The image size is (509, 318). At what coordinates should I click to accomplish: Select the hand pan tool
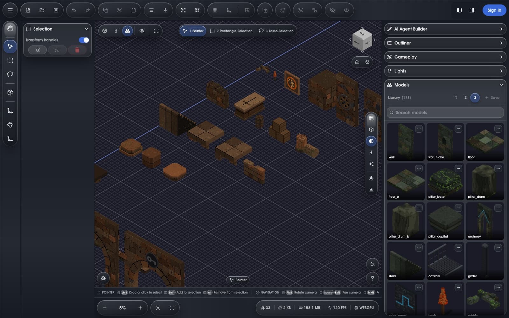tap(10, 29)
